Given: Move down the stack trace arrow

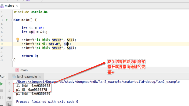Looking at the screenshot, I should [9, 91].
